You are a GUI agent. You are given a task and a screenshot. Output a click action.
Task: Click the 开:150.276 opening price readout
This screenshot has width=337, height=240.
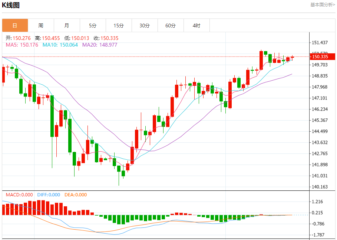[x=18, y=38]
